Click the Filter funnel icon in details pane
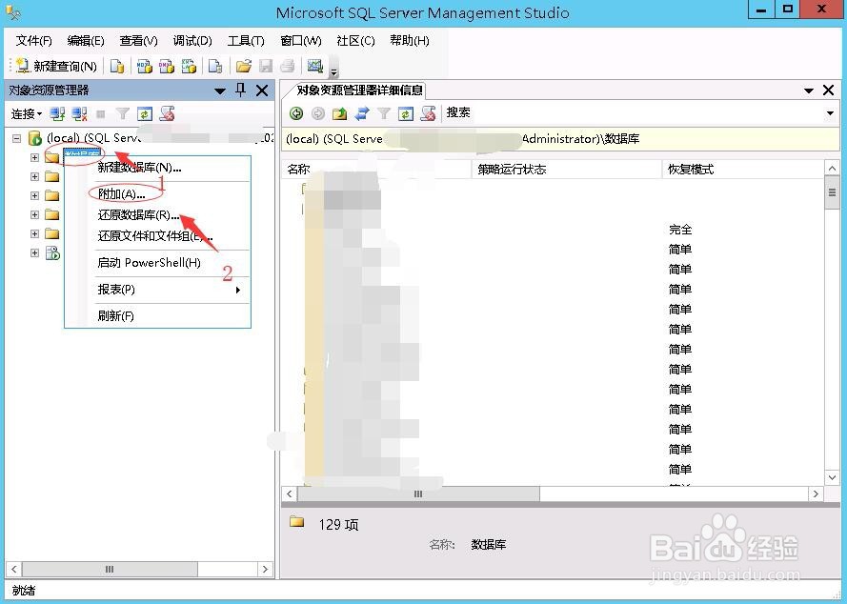The height and width of the screenshot is (604, 847). tap(384, 113)
